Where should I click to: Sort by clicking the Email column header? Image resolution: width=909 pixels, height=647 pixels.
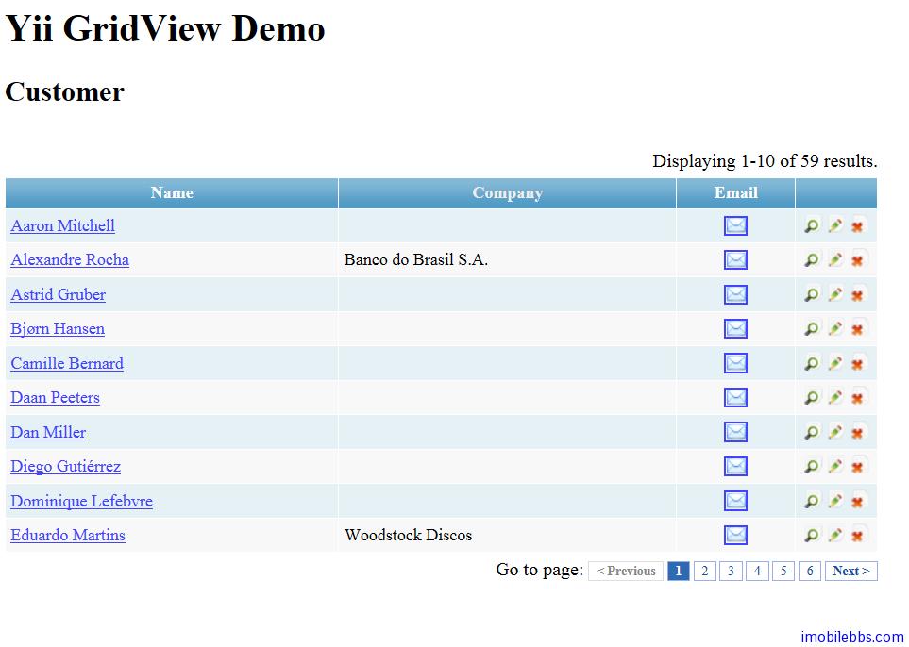click(x=735, y=192)
